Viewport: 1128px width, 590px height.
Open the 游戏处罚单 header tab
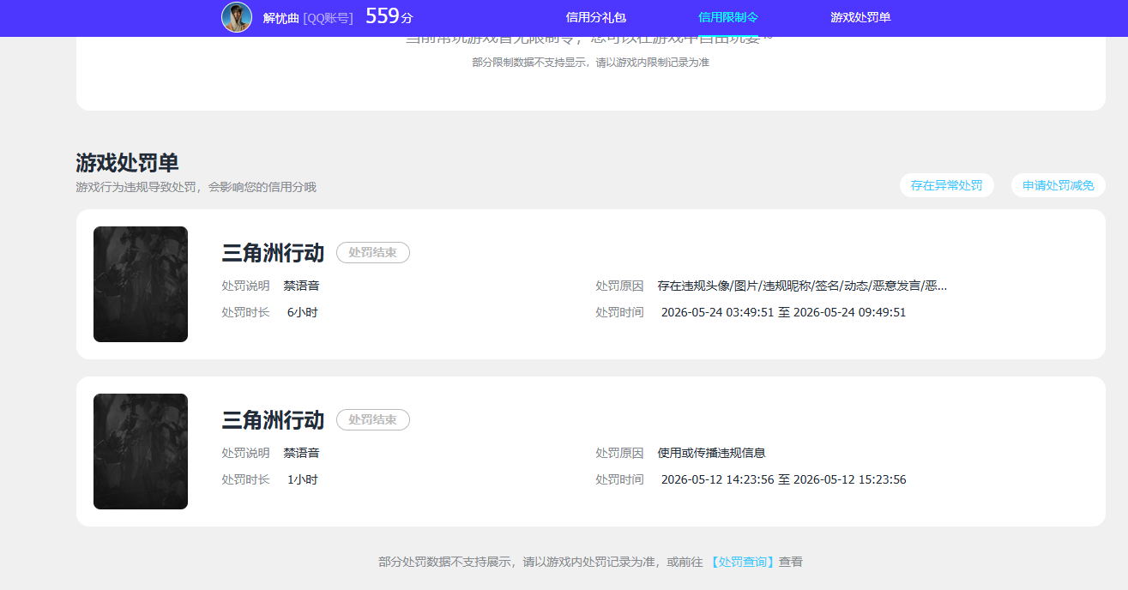860,17
